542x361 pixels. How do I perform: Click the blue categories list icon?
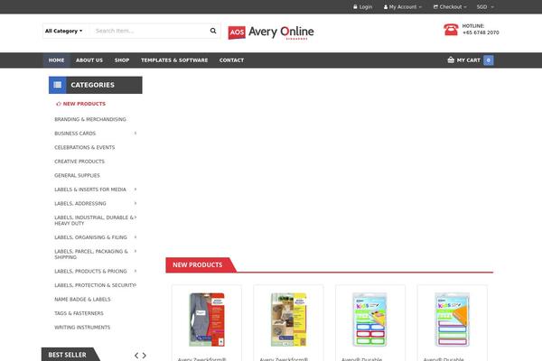coord(58,85)
